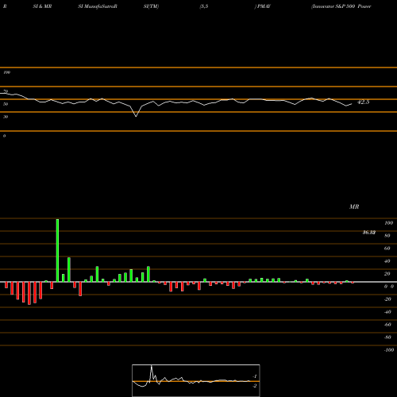Click the MR axis label 40
This screenshot has height=397, width=397.
[387, 261]
